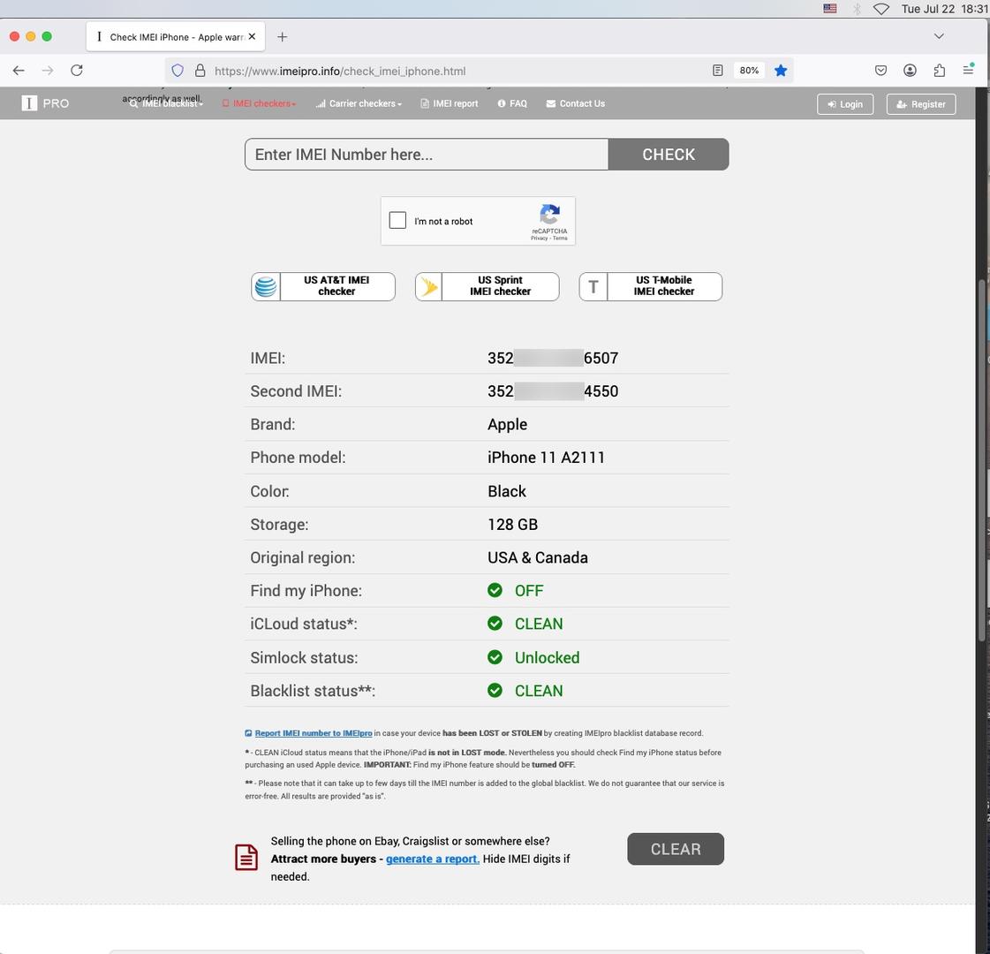
Task: Open US T-Mobile IMEI checker
Action: click(x=650, y=287)
